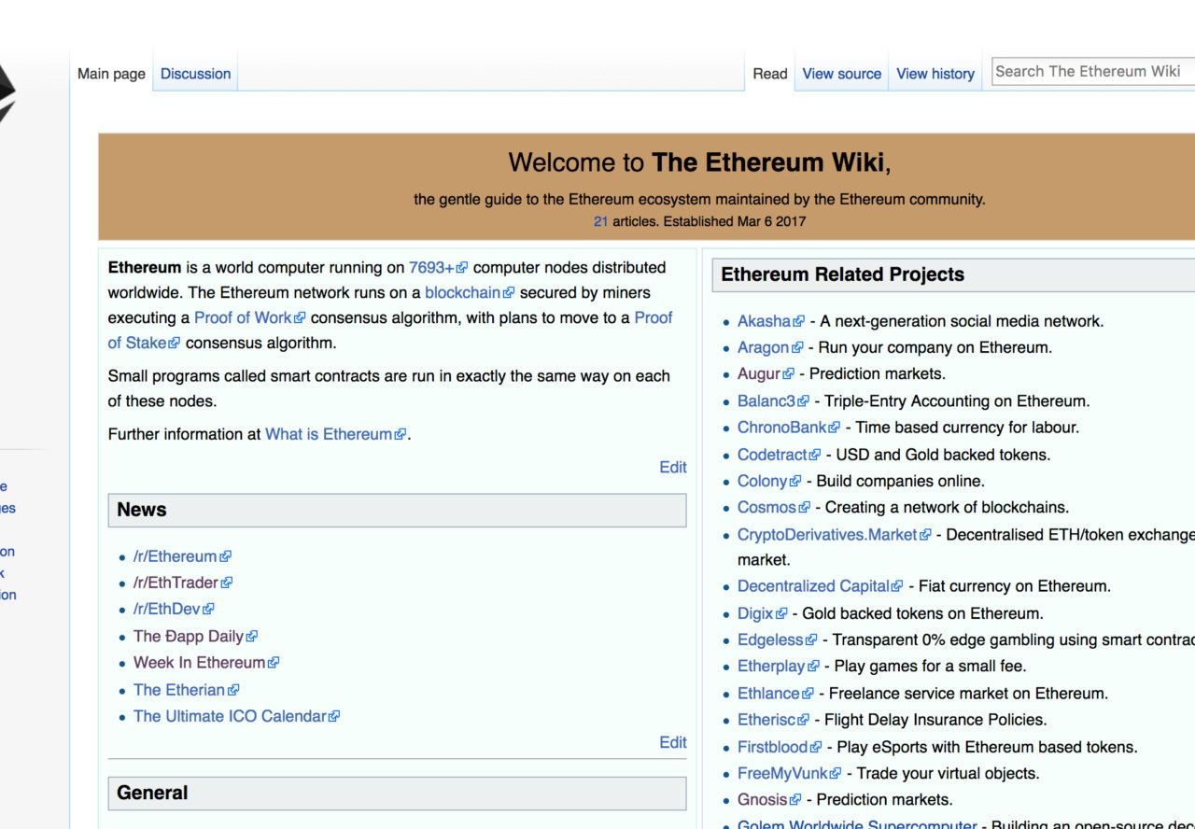
Task: Click the external-link icon beside Augur
Action: tap(789, 374)
